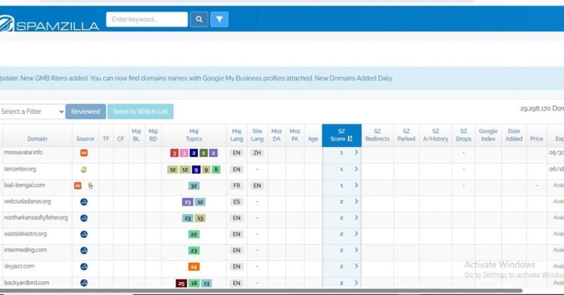The image size is (564, 295).
Task: Sort by the Site Lang column header
Action: click(x=257, y=135)
